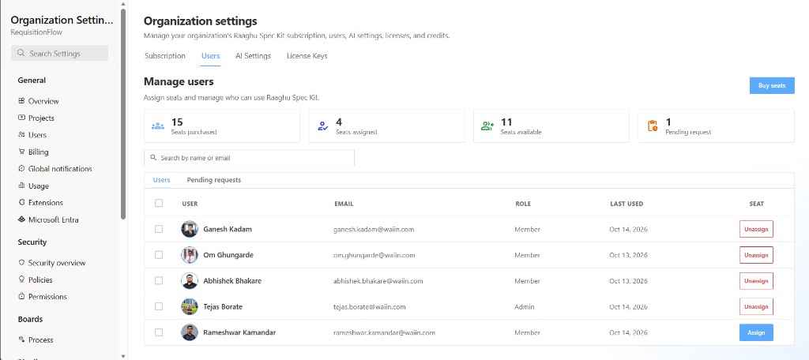Click the Seats available green icon
The height and width of the screenshot is (360, 809).
tap(487, 126)
